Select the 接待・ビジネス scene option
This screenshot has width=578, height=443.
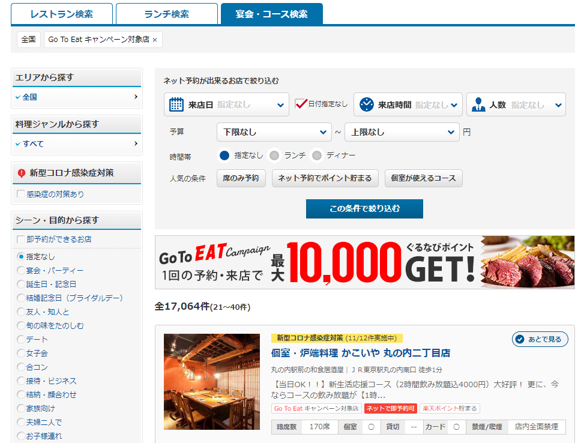click(21, 381)
